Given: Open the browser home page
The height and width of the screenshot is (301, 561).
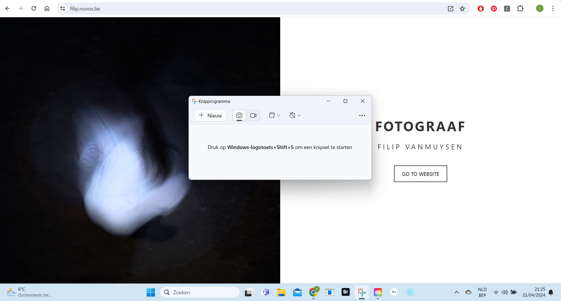Looking at the screenshot, I should pyautogui.click(x=47, y=8).
